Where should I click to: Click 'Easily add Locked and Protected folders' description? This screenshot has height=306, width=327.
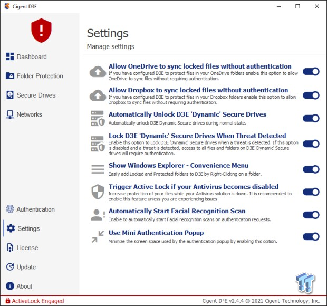[x=185, y=174]
